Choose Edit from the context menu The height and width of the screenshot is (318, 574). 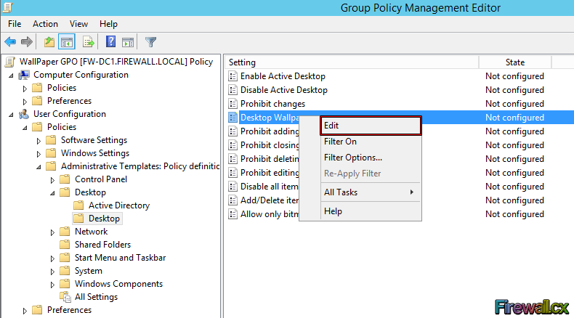(x=371, y=126)
